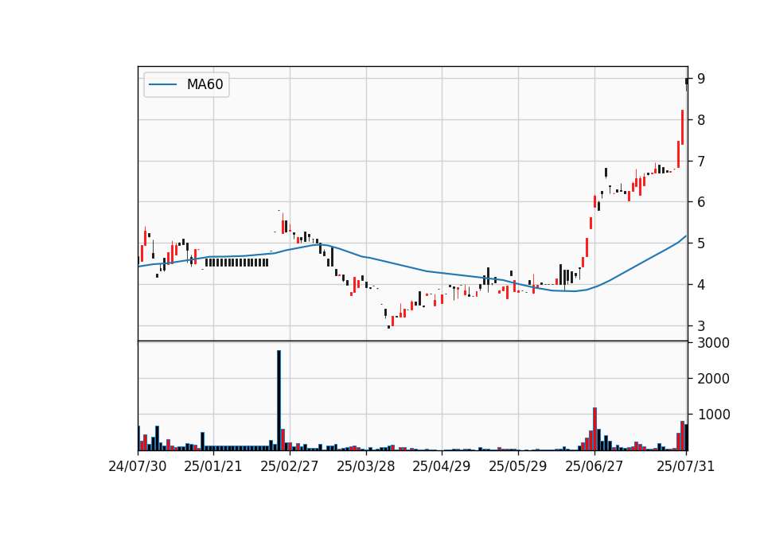This screenshot has width=764, height=549.
Task: Click the price axis value 5
Action: [701, 243]
